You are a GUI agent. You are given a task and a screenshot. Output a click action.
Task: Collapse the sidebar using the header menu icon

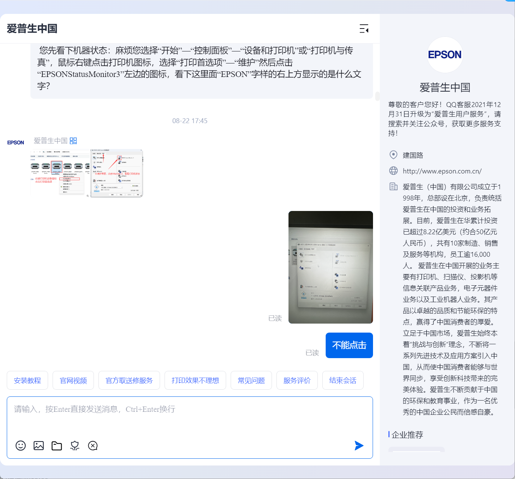[364, 29]
